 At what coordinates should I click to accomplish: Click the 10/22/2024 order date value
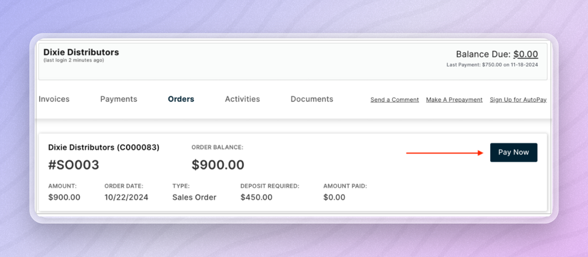tap(126, 197)
